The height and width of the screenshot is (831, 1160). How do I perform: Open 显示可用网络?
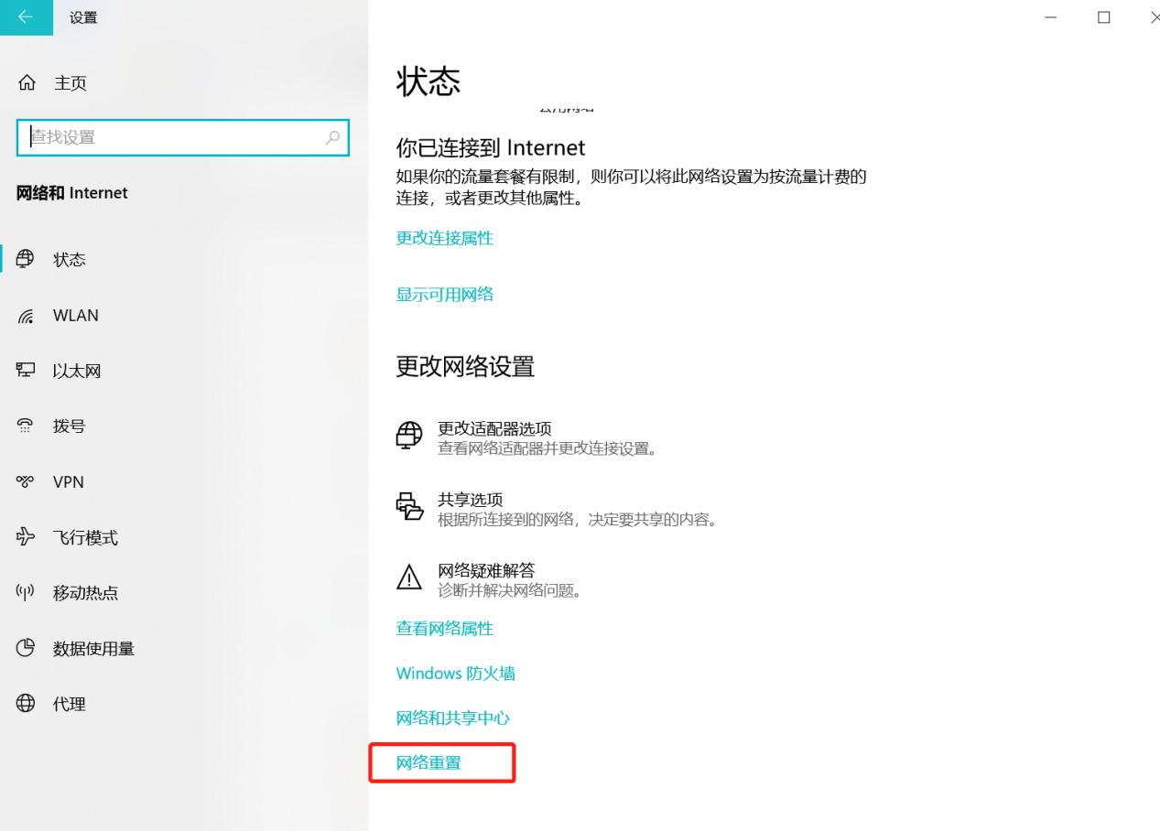coord(445,294)
